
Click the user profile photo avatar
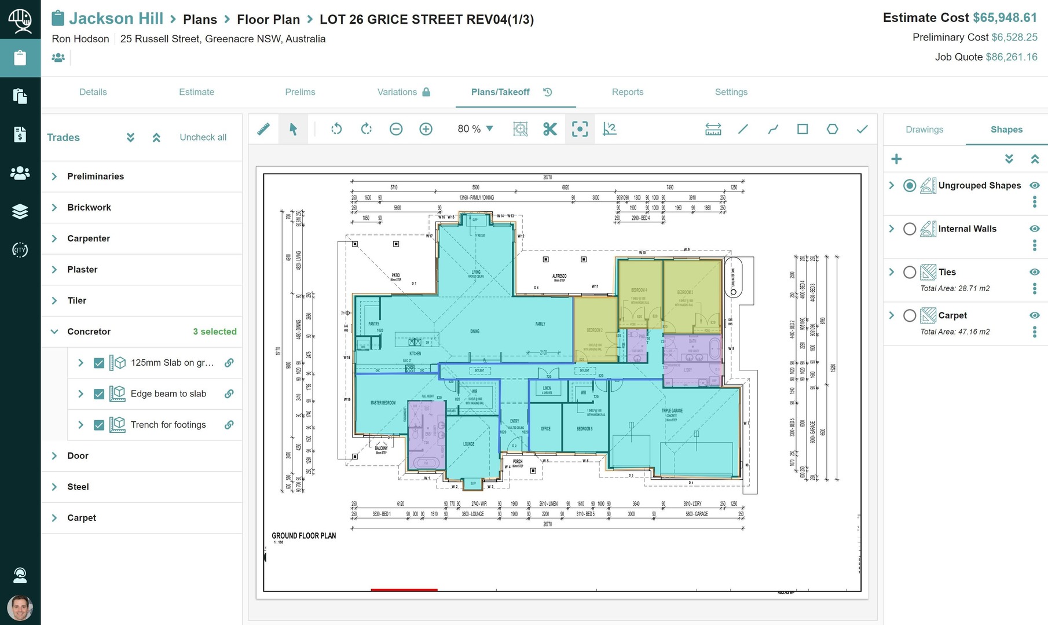20,608
